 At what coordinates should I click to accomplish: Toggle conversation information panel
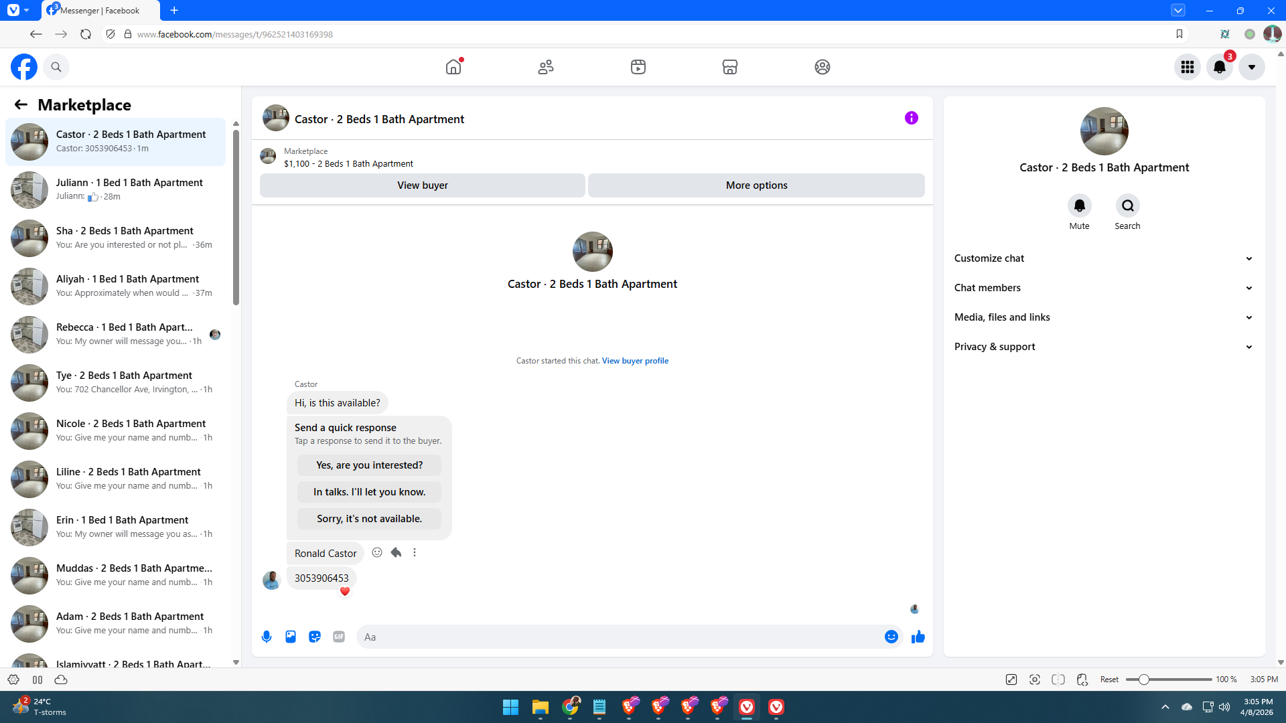pyautogui.click(x=911, y=118)
